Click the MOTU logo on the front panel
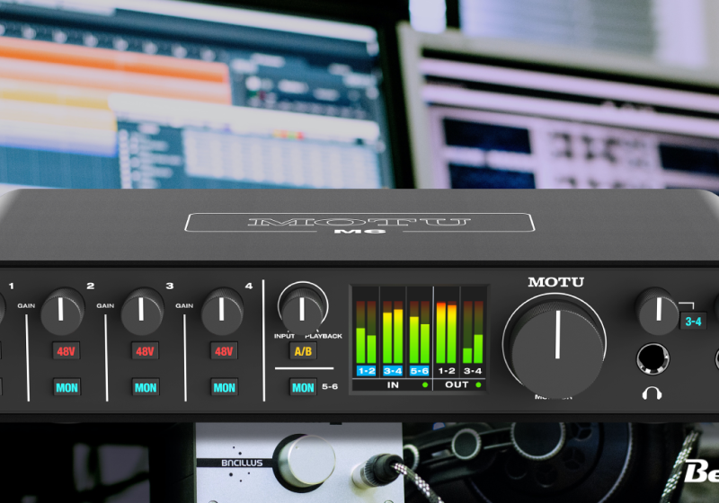This screenshot has height=503, width=719. pos(555,282)
